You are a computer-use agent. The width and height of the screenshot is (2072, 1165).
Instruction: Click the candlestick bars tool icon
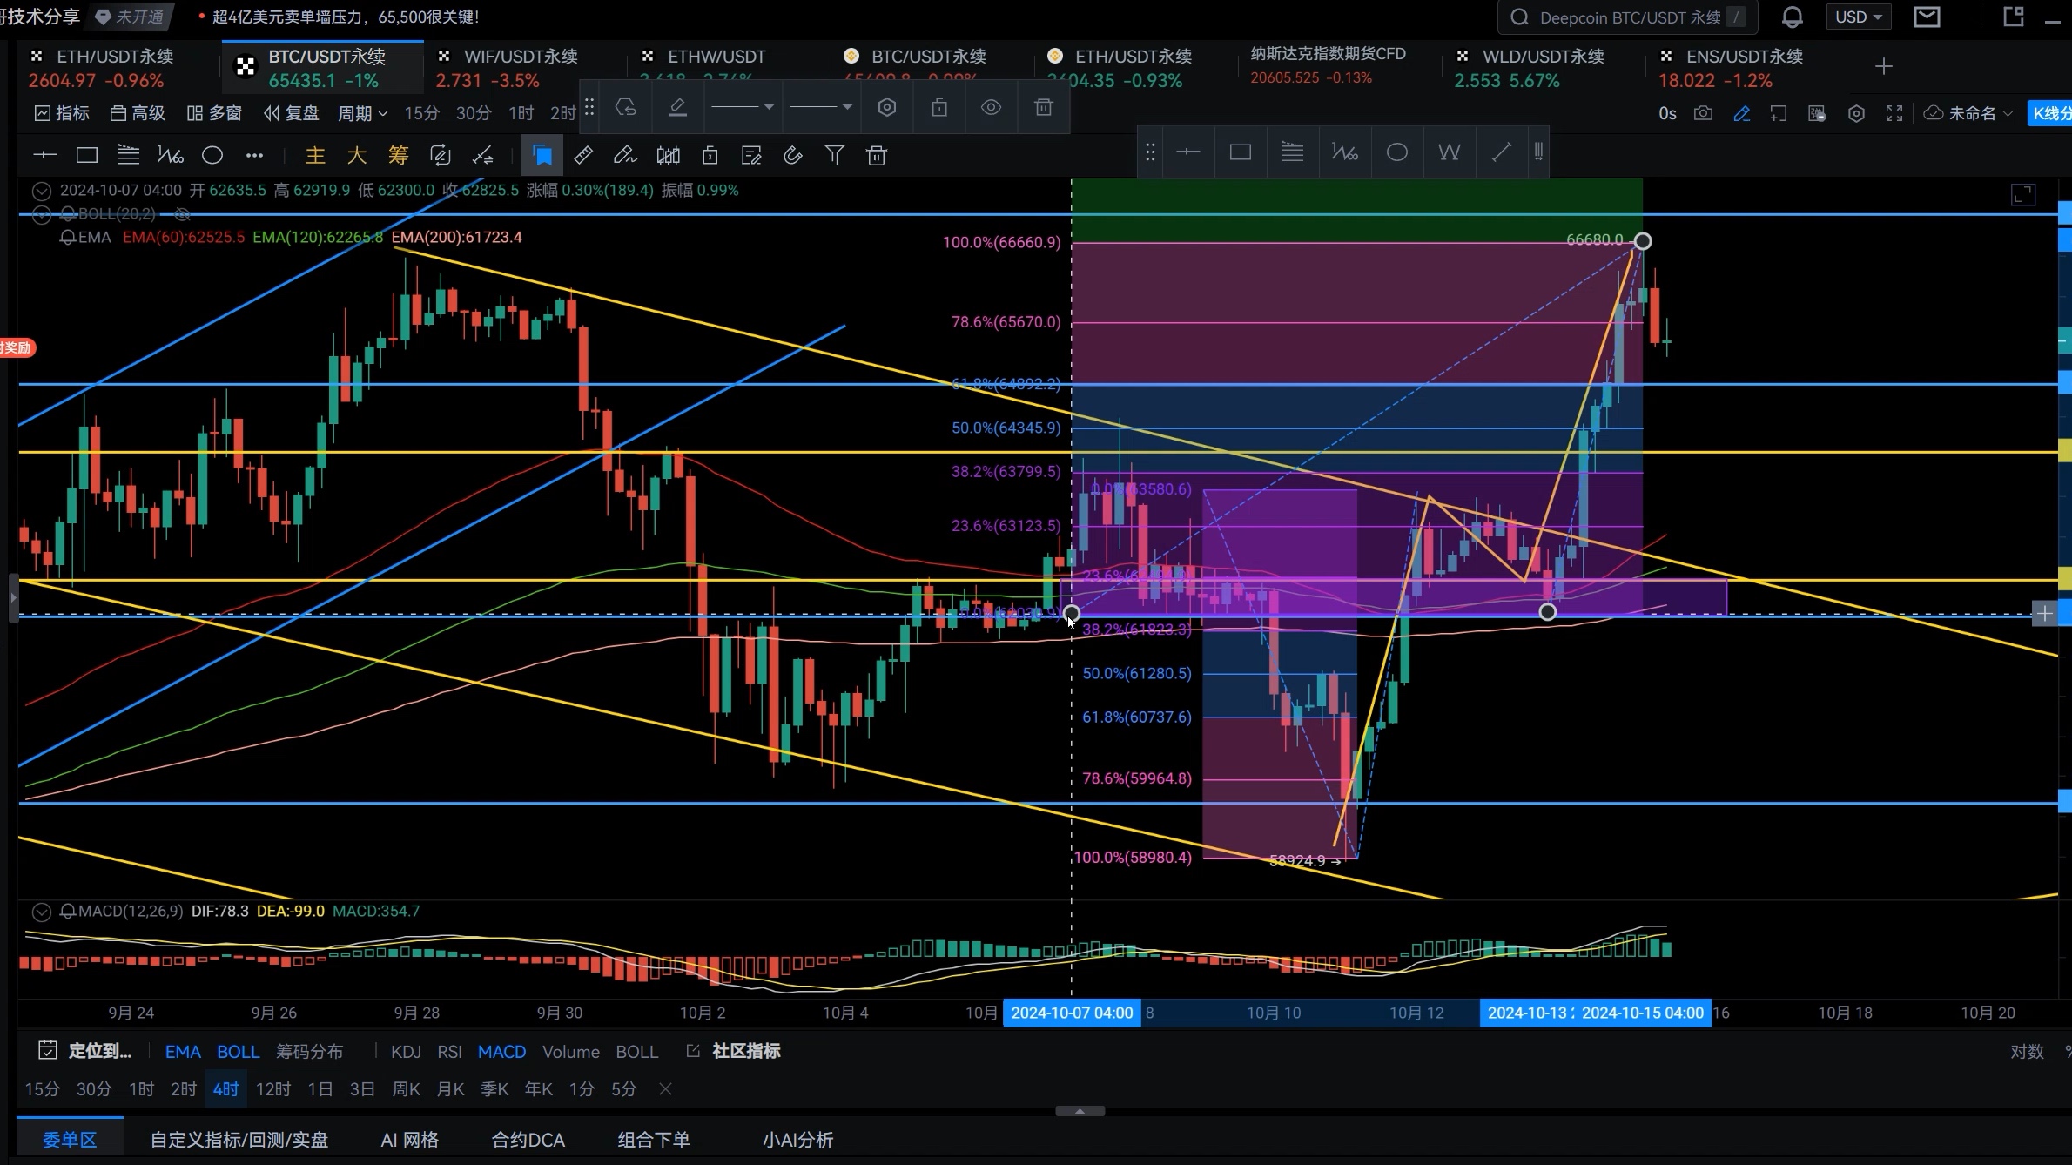click(668, 156)
